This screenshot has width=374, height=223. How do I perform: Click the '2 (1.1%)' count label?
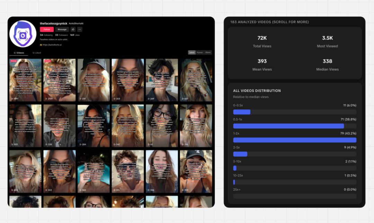[x=351, y=162]
